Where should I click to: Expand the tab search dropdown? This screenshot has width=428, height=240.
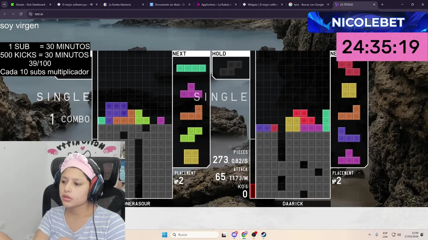pyautogui.click(x=4, y=5)
